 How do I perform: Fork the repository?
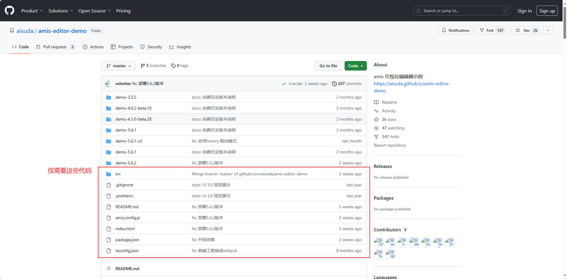(492, 30)
